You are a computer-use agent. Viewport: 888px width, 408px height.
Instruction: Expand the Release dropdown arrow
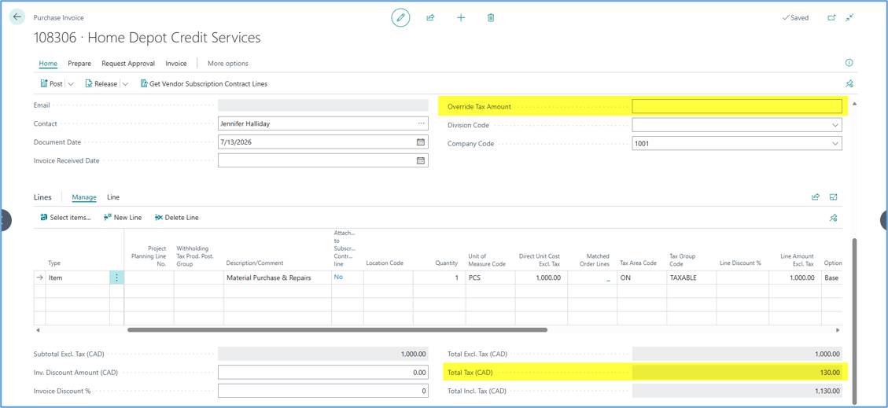coord(125,84)
